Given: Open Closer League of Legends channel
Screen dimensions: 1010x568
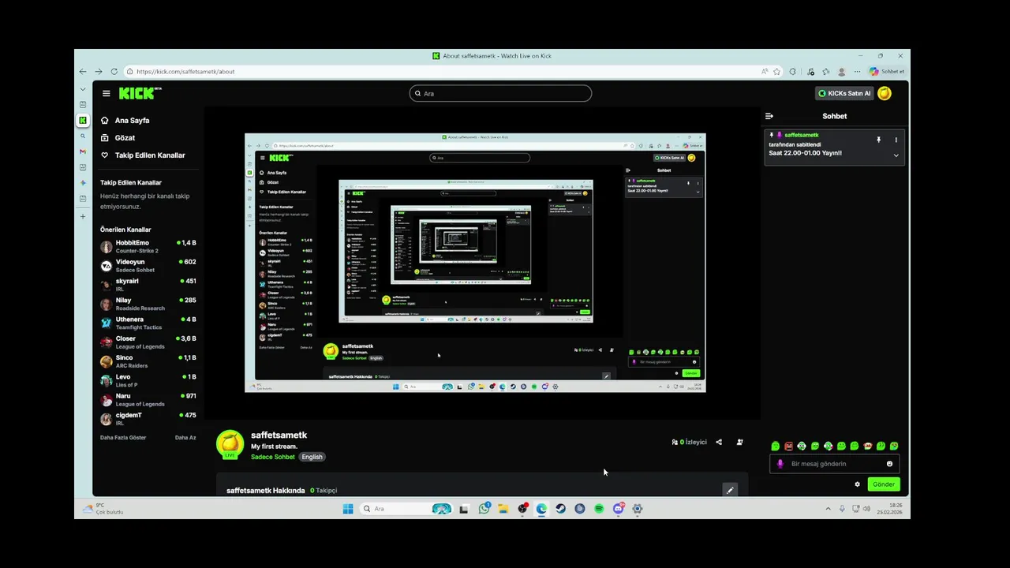Looking at the screenshot, I should pyautogui.click(x=148, y=342).
